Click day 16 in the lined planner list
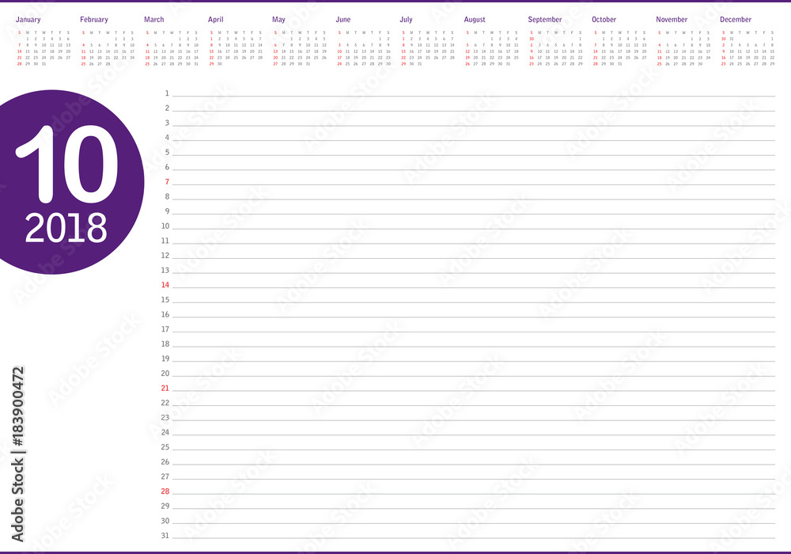This screenshot has width=791, height=554. point(165,314)
